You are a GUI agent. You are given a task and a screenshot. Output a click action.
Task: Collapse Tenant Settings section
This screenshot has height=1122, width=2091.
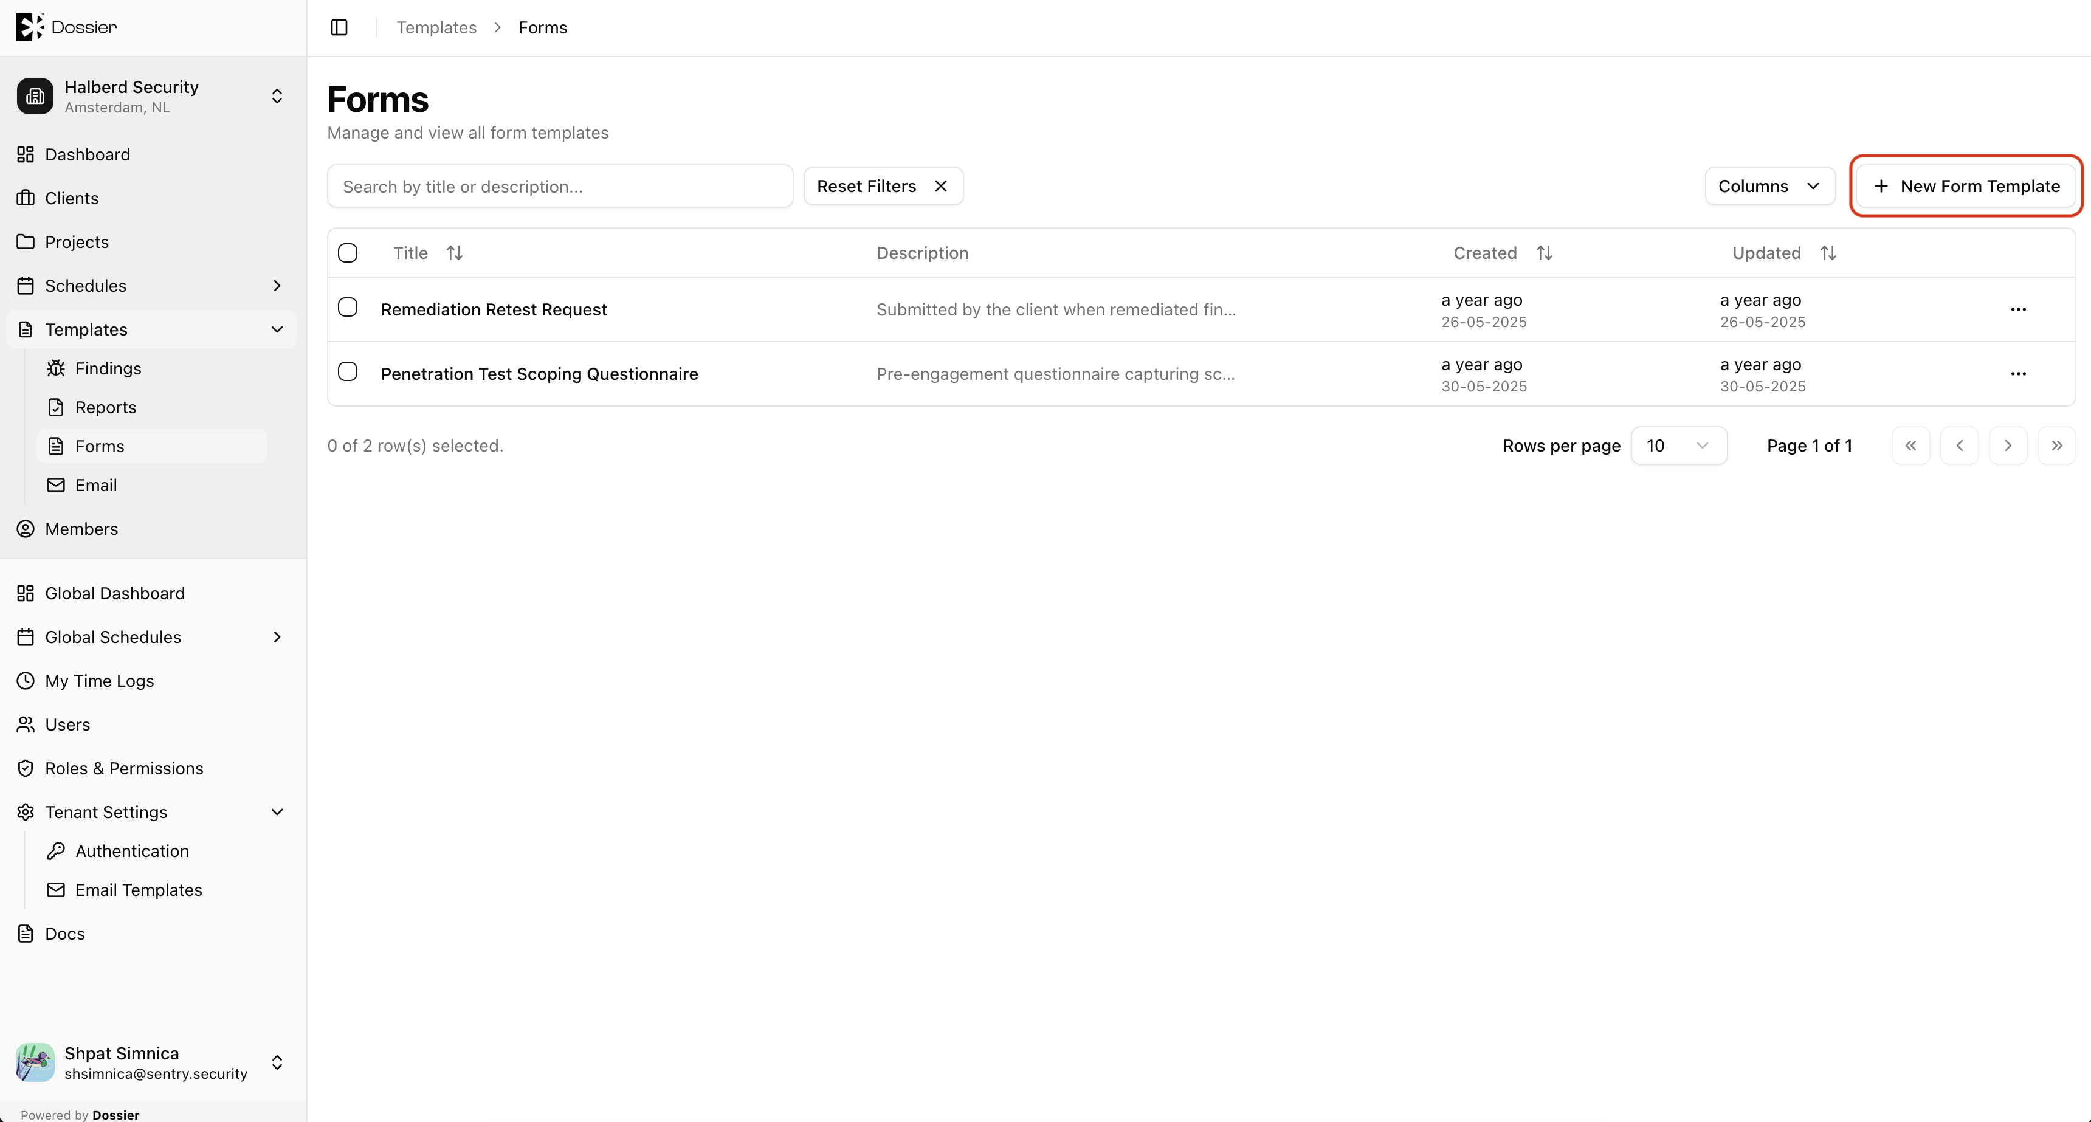[277, 812]
